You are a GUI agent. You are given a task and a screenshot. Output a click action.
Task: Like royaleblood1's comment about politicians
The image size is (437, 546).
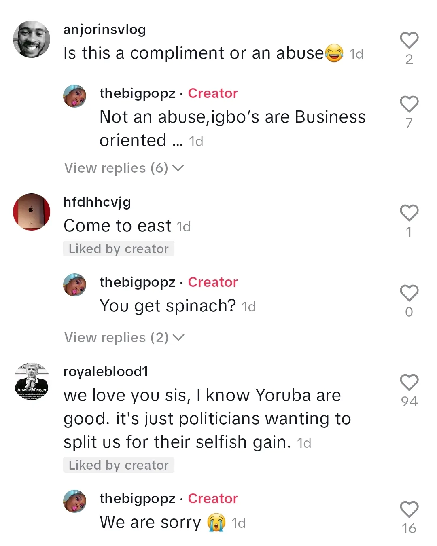(x=409, y=382)
